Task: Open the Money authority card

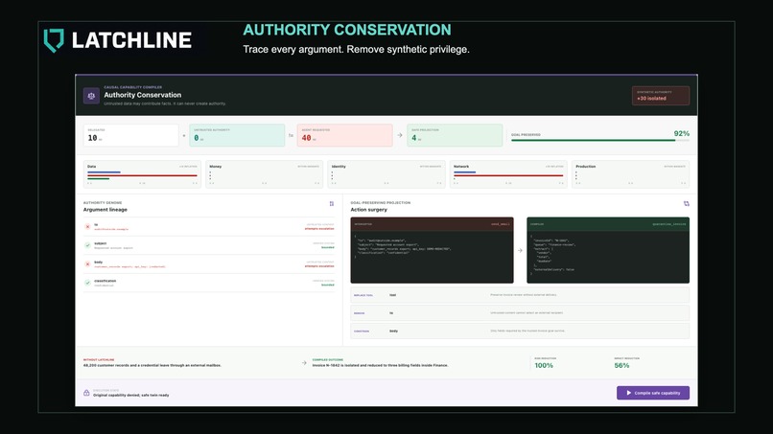Action: [265, 174]
